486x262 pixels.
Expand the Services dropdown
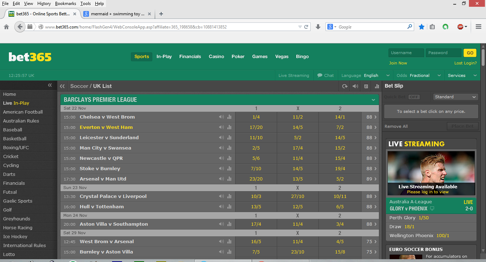[x=462, y=75]
